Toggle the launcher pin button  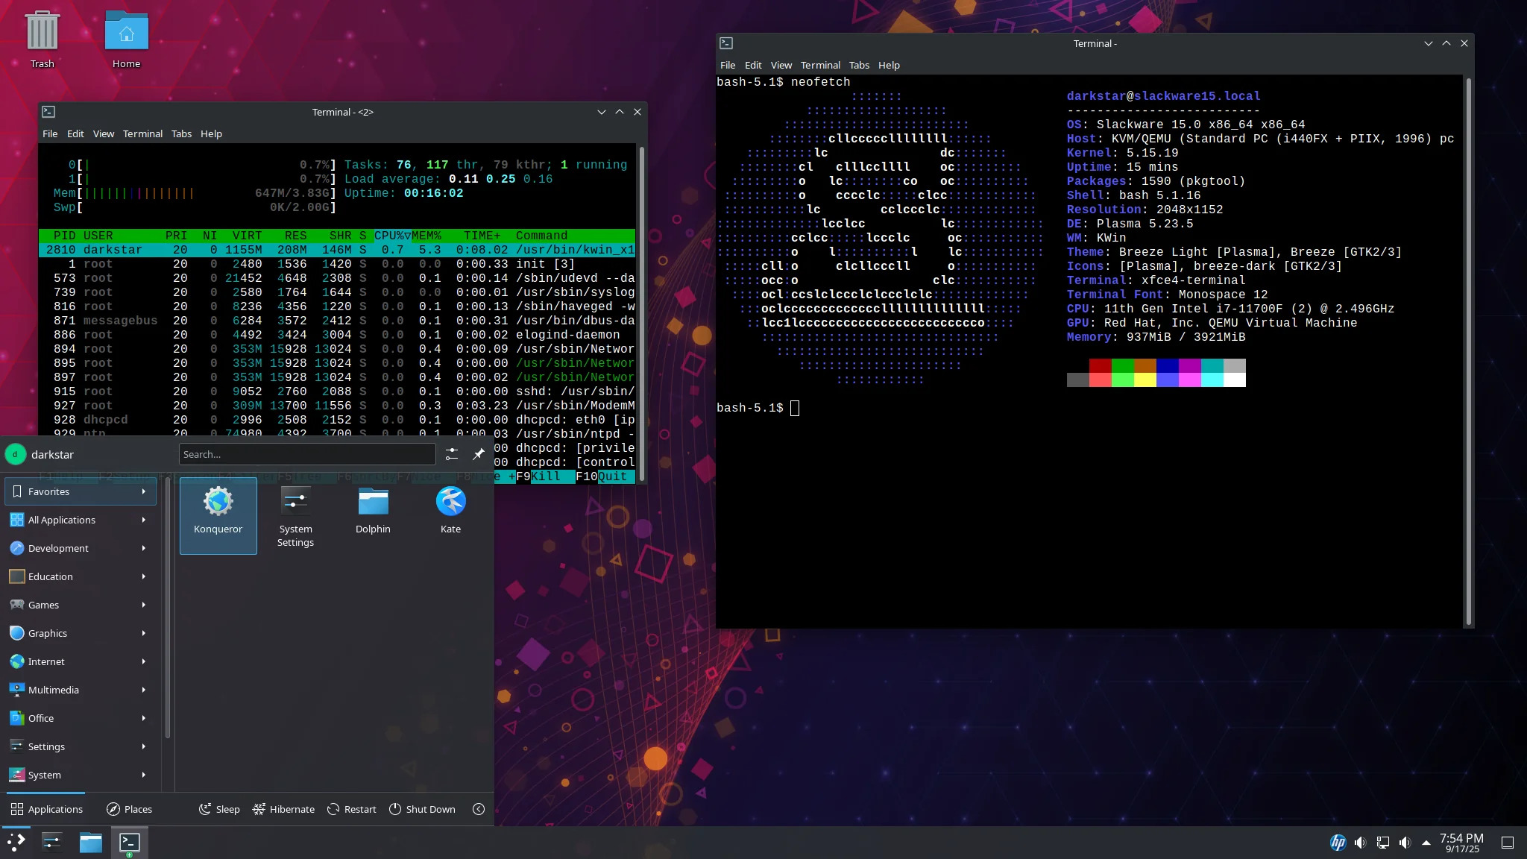(x=479, y=453)
